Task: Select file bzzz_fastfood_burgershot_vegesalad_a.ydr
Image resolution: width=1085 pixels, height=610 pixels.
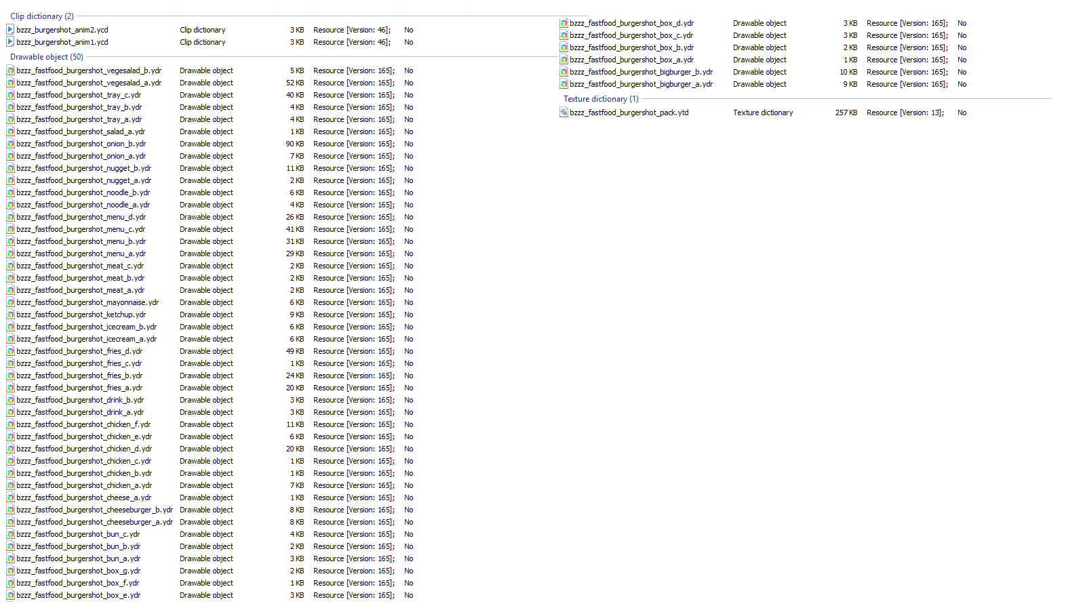Action: 89,83
